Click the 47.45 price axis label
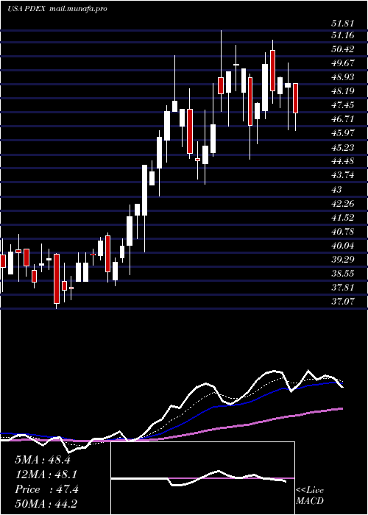The height and width of the screenshot is (515, 368). click(342, 105)
